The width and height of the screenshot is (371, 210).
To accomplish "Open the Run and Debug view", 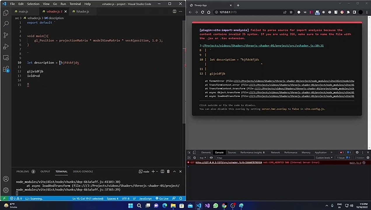I will click(x=6, y=47).
